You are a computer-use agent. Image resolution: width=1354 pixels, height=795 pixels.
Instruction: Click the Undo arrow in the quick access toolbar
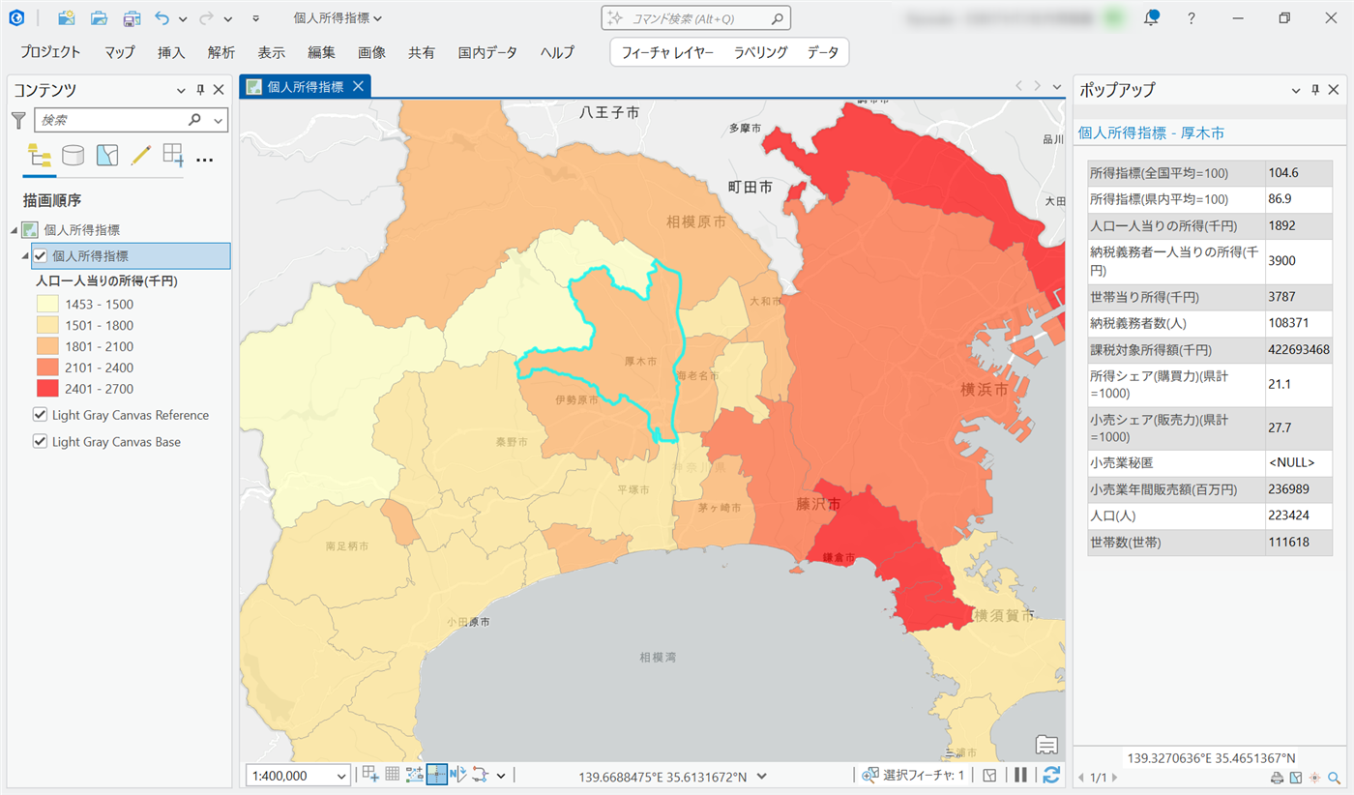point(162,18)
